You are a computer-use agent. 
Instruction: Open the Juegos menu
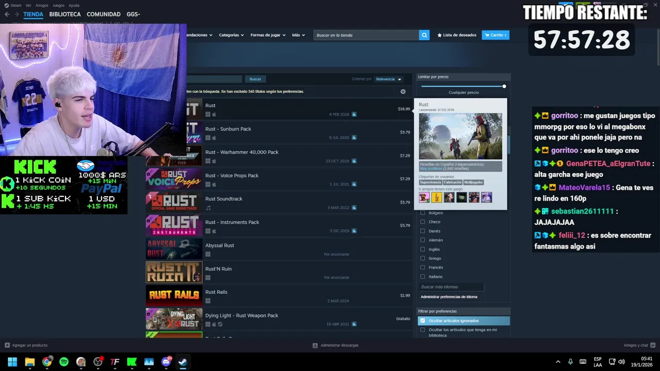pyautogui.click(x=58, y=5)
